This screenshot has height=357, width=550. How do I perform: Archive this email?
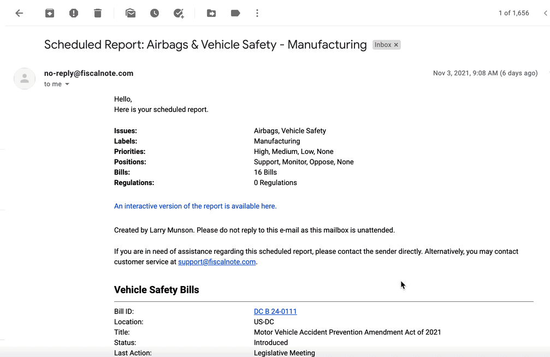pos(50,13)
